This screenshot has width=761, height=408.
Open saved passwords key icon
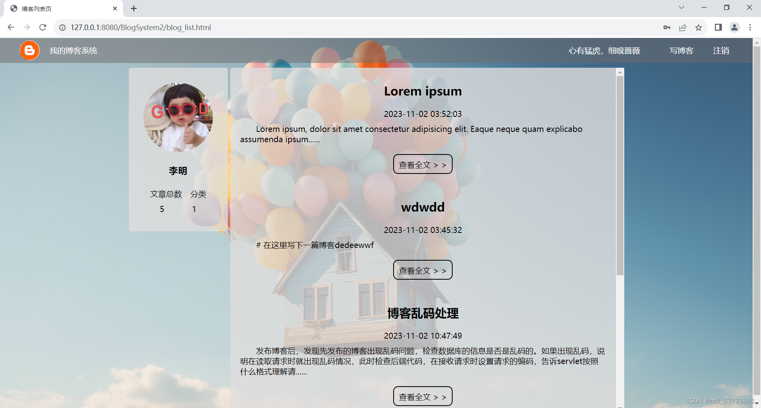[667, 27]
